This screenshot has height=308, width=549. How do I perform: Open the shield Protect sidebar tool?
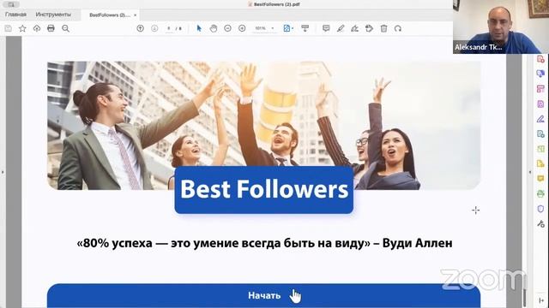pos(540,209)
